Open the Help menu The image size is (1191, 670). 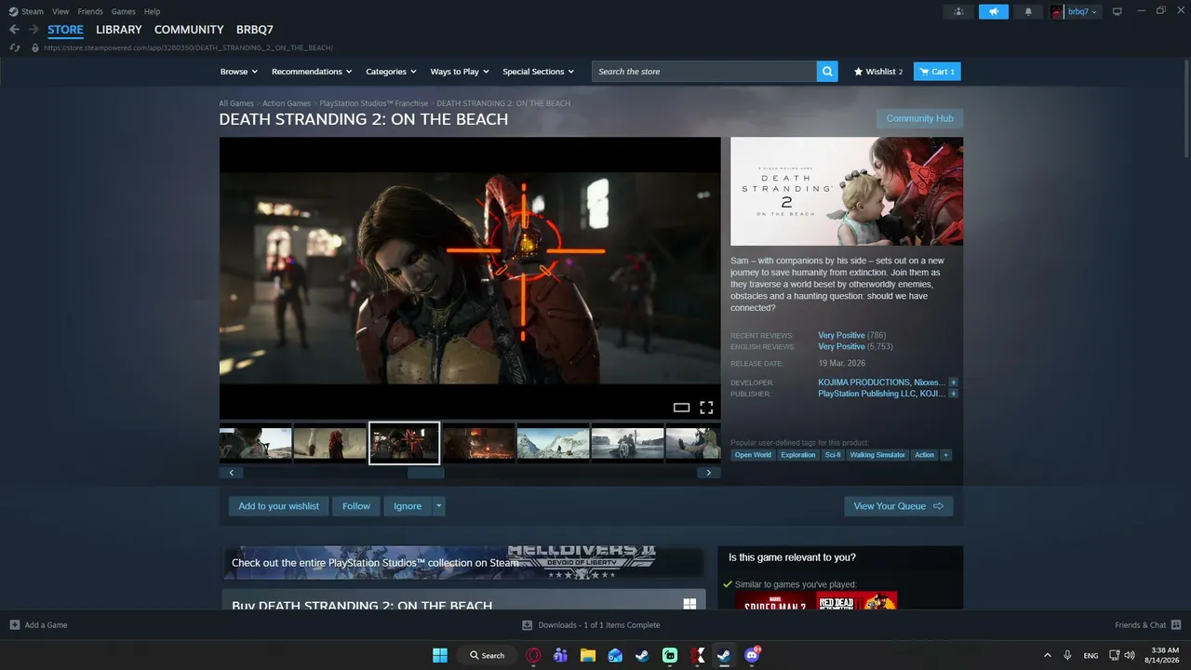(152, 12)
